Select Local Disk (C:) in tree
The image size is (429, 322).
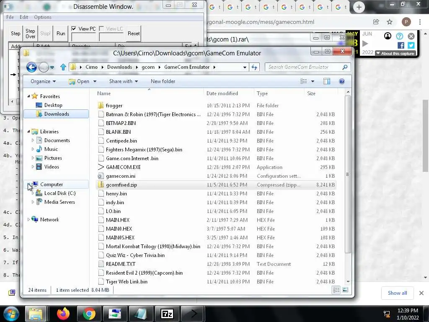(x=59, y=193)
